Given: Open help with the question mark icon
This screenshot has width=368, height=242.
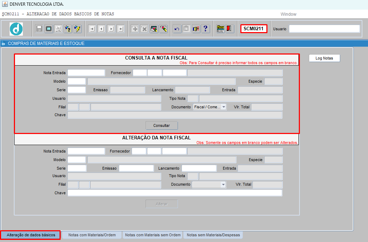Looking at the screenshot, I should point(205,29).
